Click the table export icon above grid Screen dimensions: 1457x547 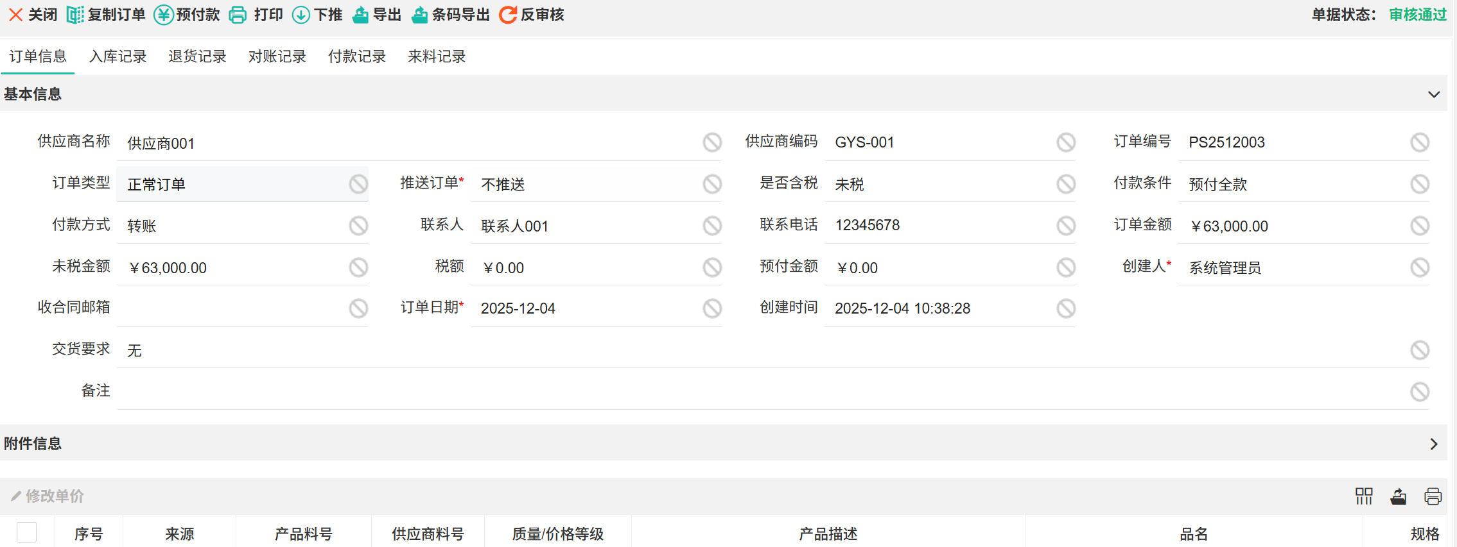coord(1399,496)
